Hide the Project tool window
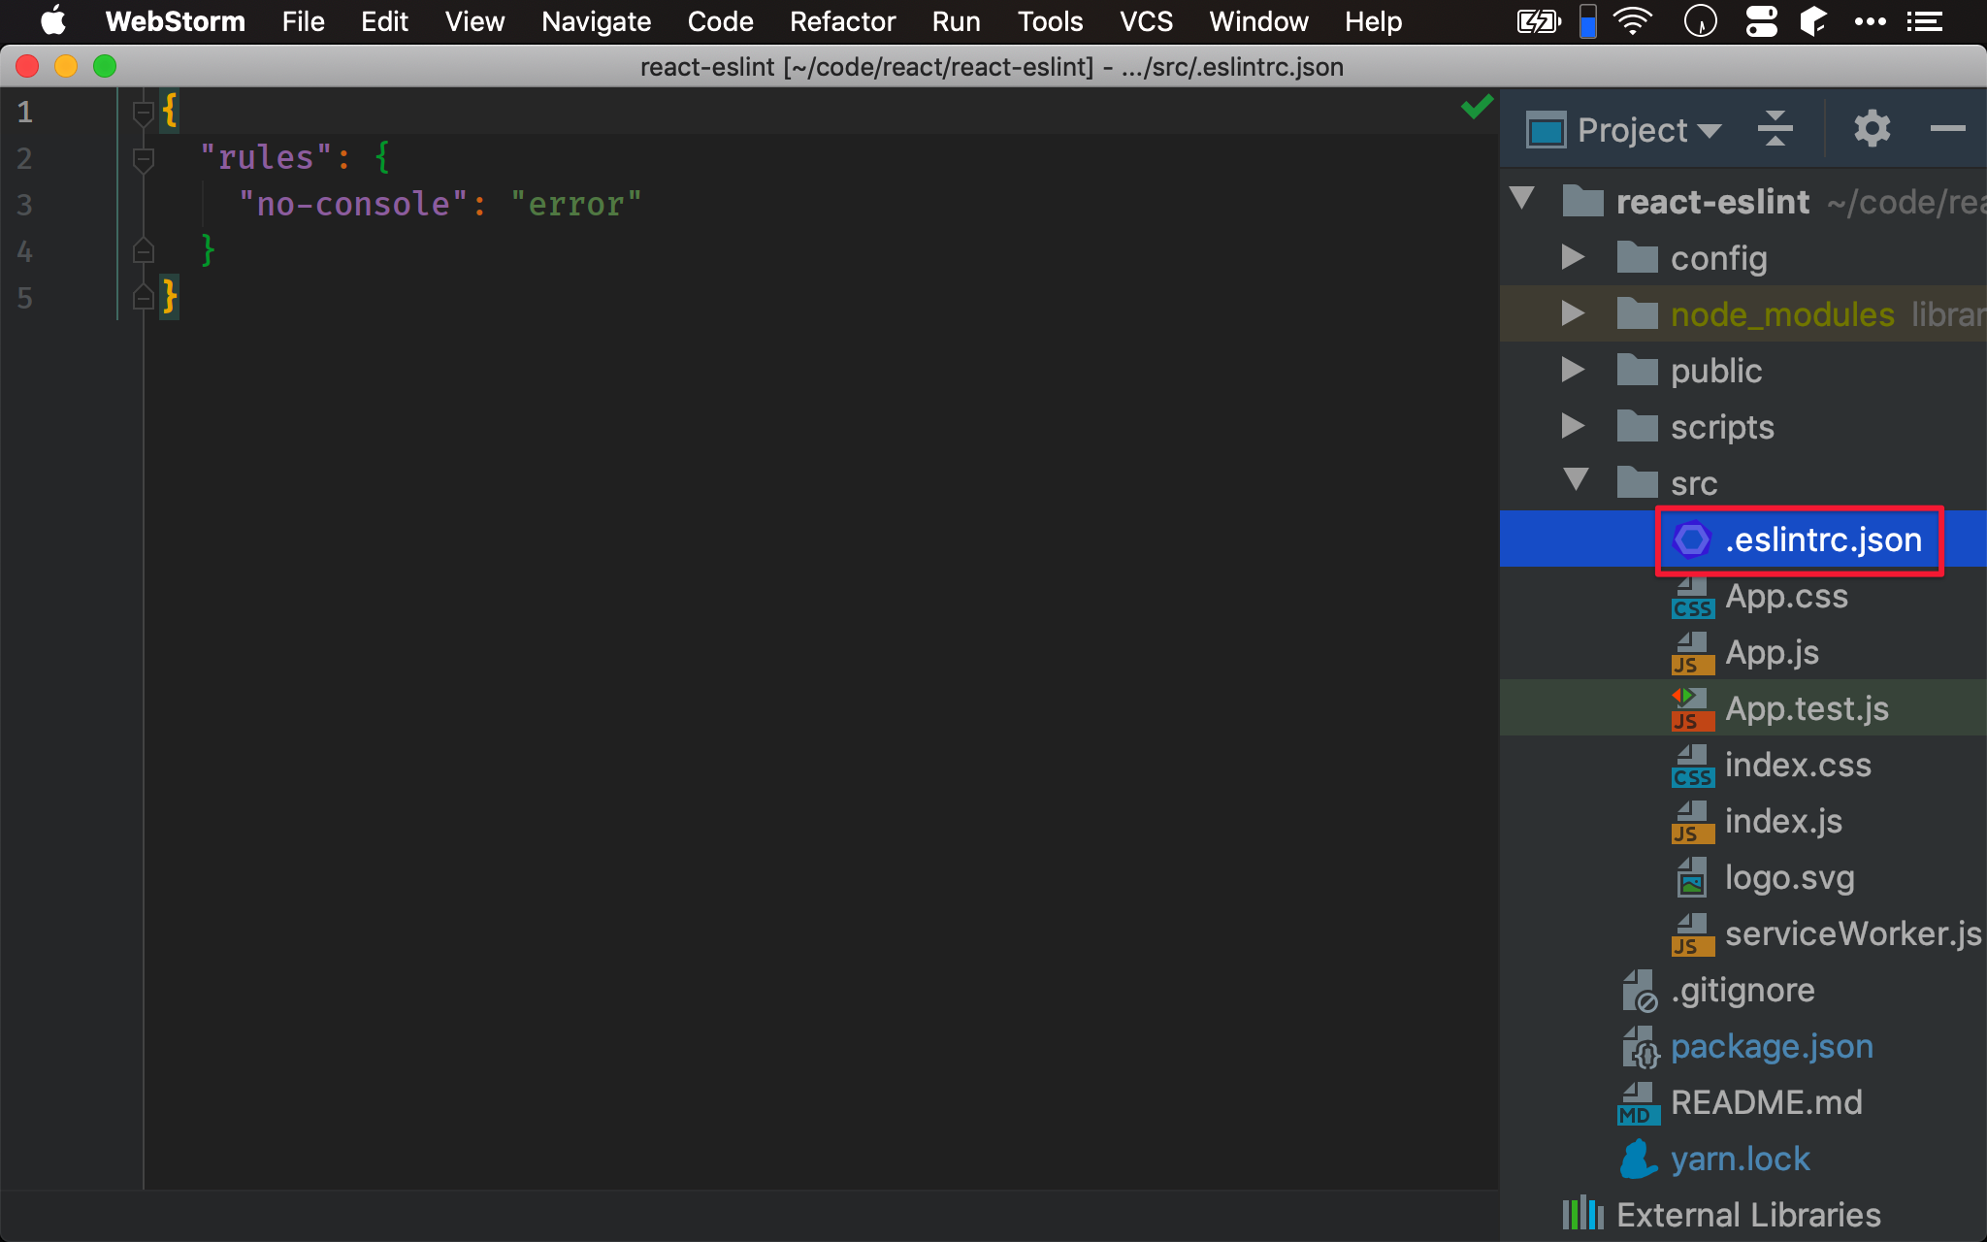Screen dimensions: 1987x1242 pos(1947,128)
